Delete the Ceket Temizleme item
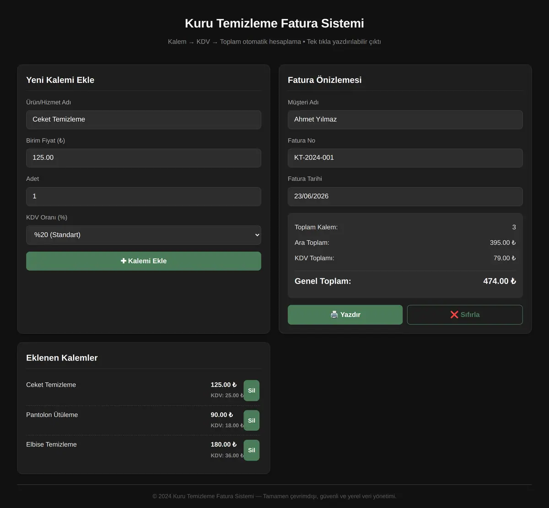The width and height of the screenshot is (549, 508). tap(251, 391)
